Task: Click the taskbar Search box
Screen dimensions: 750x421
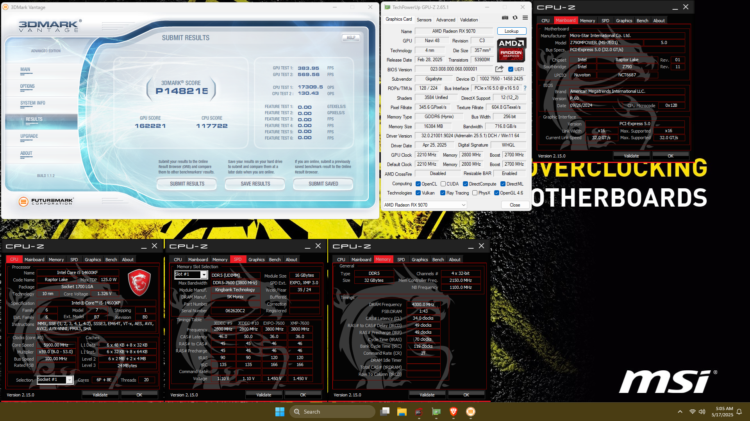Action: point(332,412)
